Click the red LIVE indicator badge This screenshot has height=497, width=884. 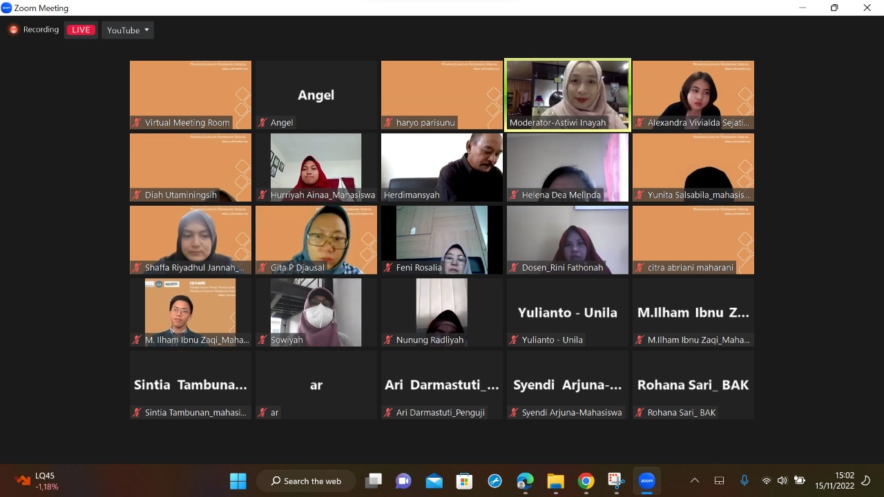pos(81,30)
